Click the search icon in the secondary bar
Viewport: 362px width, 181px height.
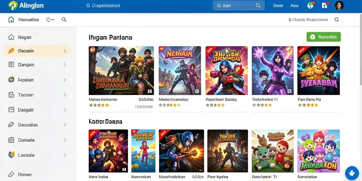point(64,20)
